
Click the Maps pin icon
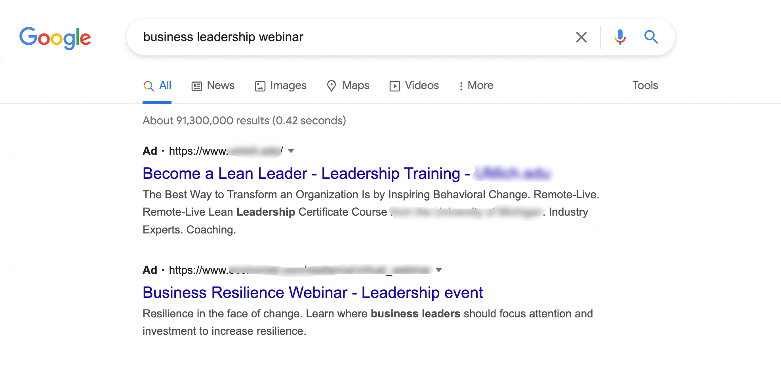coord(331,86)
